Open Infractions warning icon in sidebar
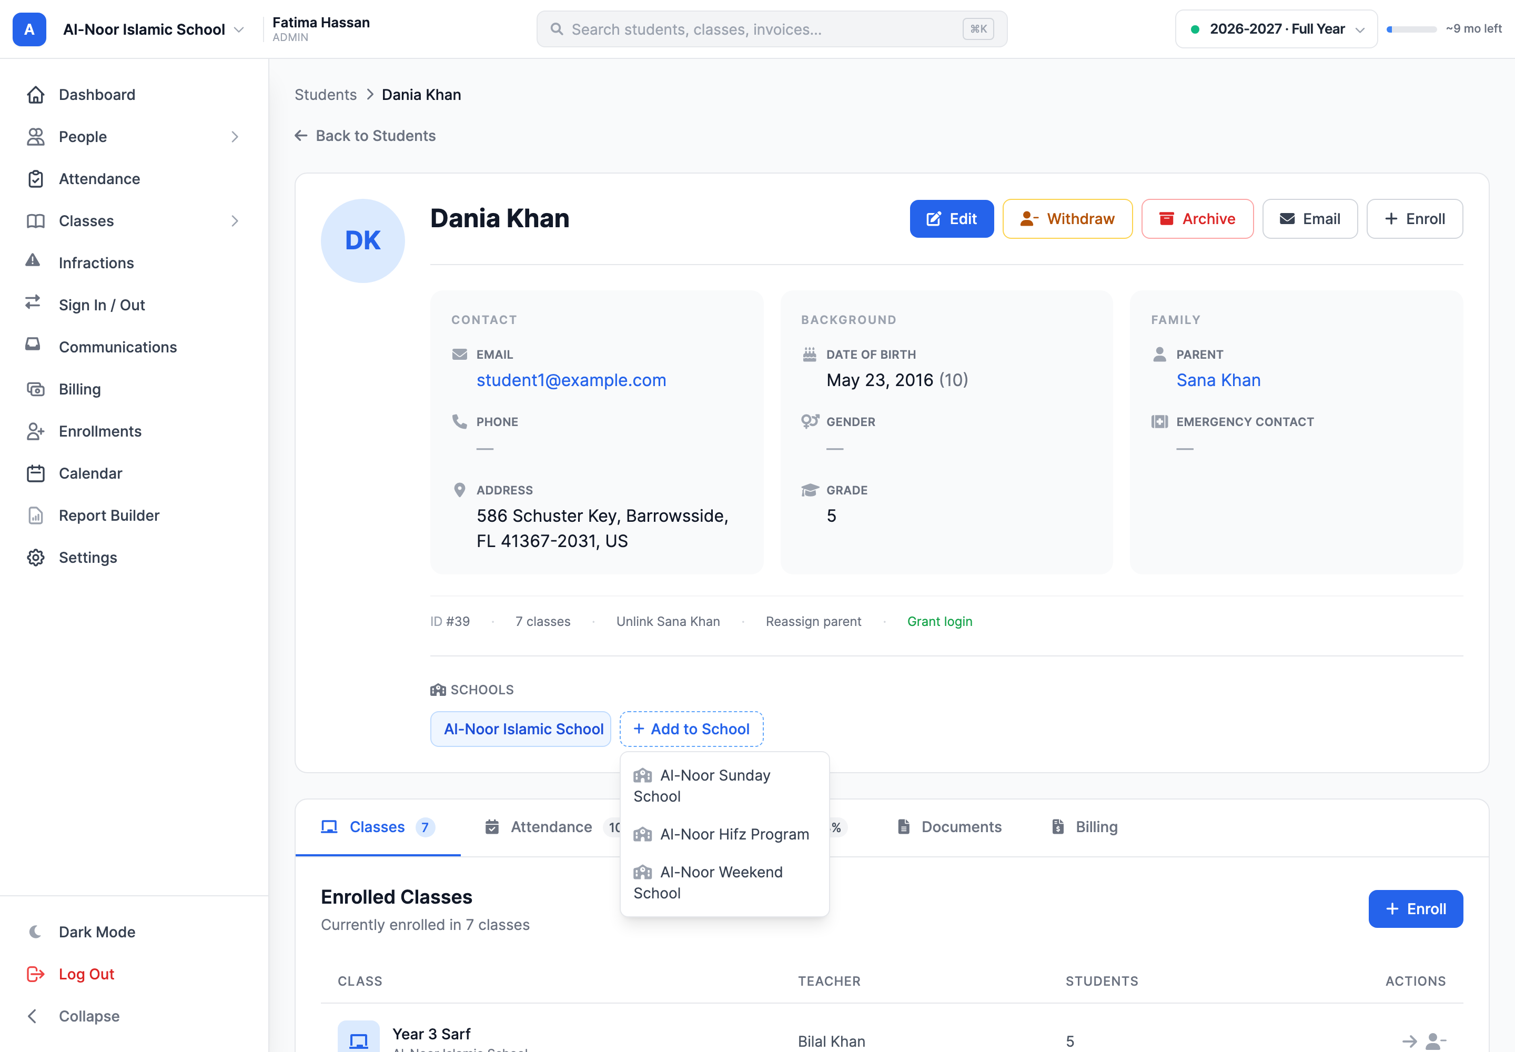Image resolution: width=1515 pixels, height=1052 pixels. 33,261
